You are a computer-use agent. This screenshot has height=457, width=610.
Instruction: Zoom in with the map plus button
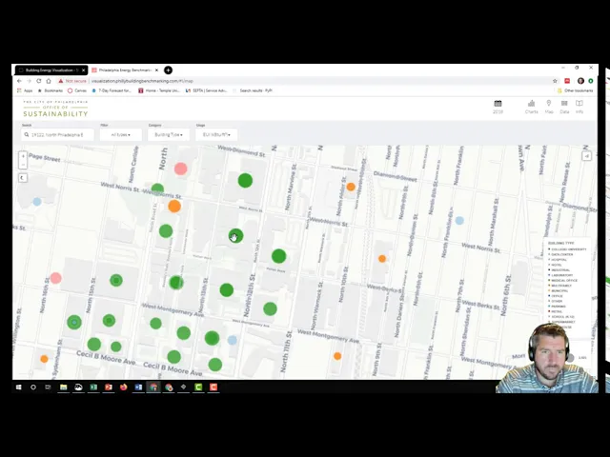pyautogui.click(x=23, y=156)
